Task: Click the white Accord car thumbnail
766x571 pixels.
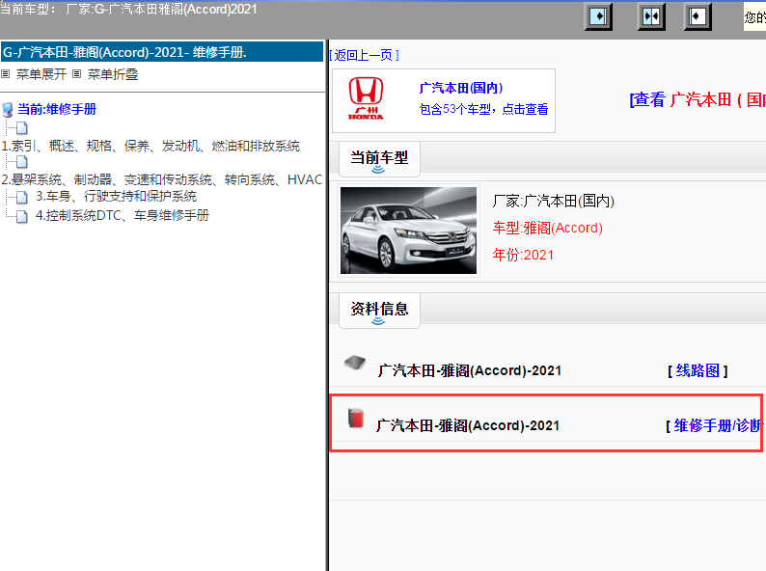Action: pyautogui.click(x=408, y=231)
